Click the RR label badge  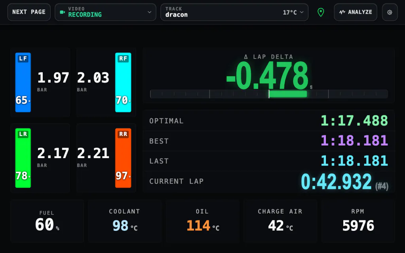pos(123,134)
